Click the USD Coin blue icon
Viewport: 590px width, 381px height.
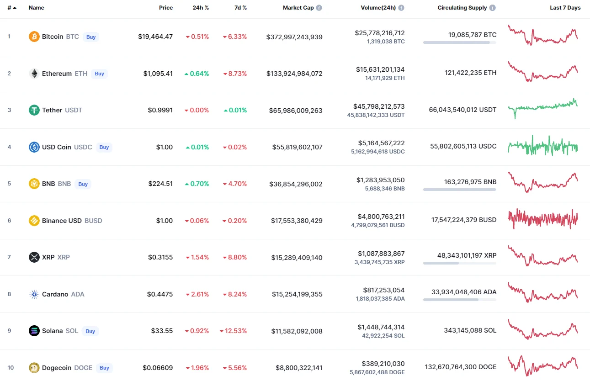click(x=34, y=147)
